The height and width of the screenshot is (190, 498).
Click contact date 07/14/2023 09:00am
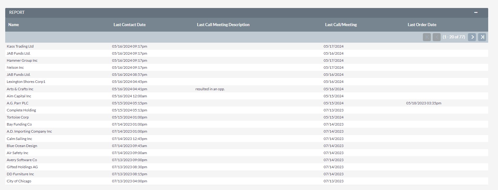[129, 153]
